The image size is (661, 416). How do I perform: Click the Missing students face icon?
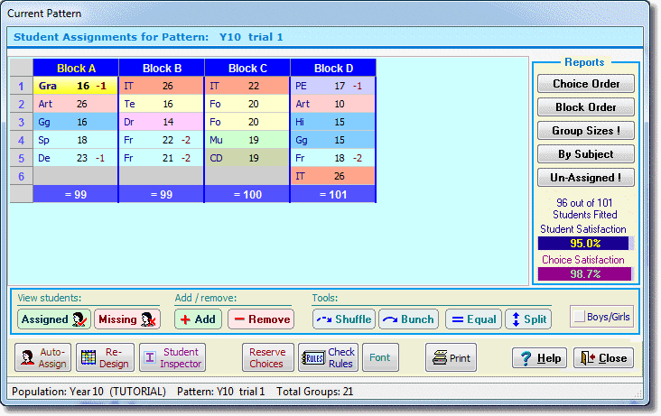pyautogui.click(x=148, y=319)
